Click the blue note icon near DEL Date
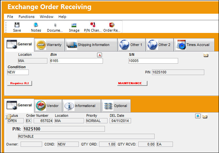This screenshot has height=153, width=219. 198,116
